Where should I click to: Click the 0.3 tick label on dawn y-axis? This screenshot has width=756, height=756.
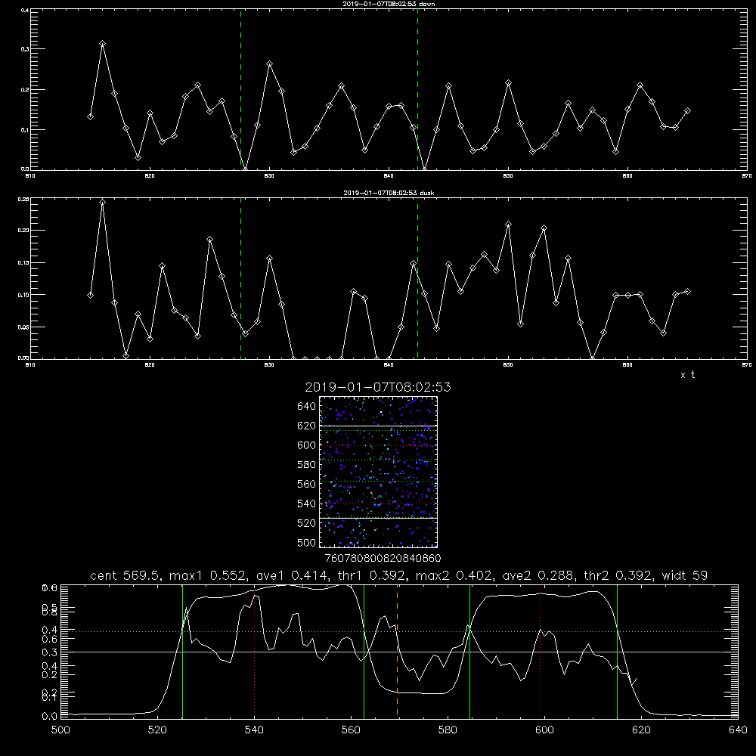point(25,49)
